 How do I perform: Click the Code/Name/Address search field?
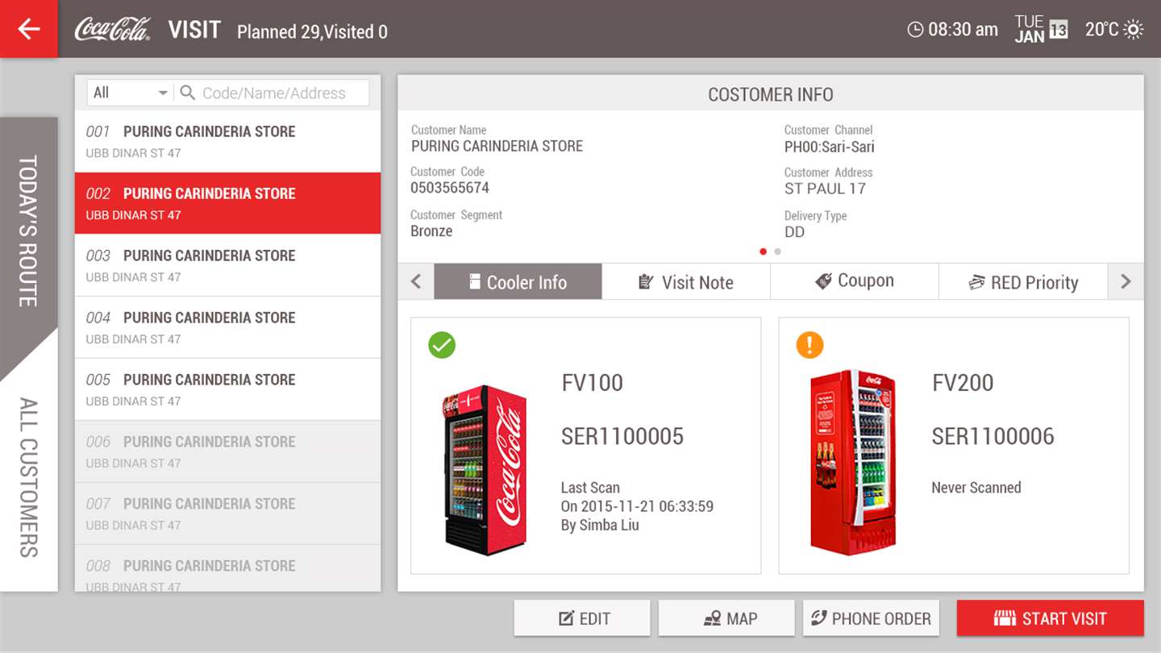click(273, 93)
